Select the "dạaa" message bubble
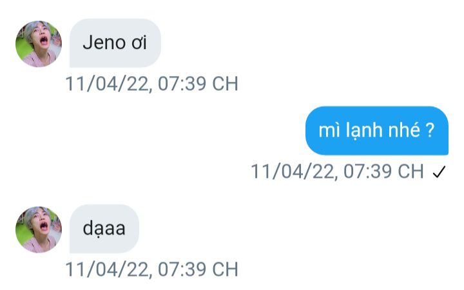The width and height of the screenshot is (464, 290). (x=104, y=229)
